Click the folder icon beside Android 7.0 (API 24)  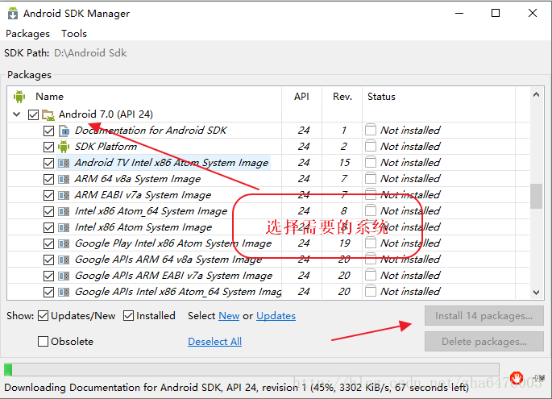(x=48, y=114)
